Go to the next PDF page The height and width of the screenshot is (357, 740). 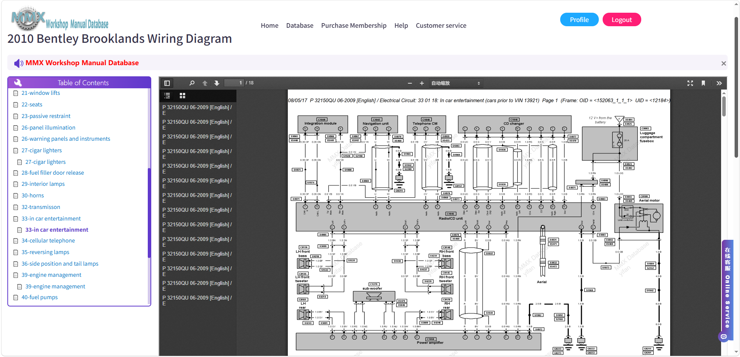217,83
